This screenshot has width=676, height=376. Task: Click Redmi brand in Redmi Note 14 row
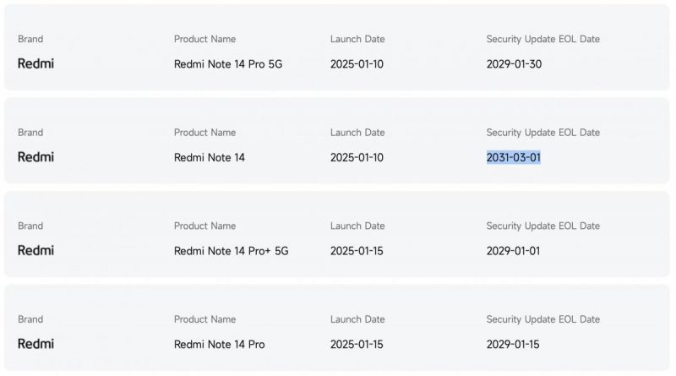tap(35, 157)
